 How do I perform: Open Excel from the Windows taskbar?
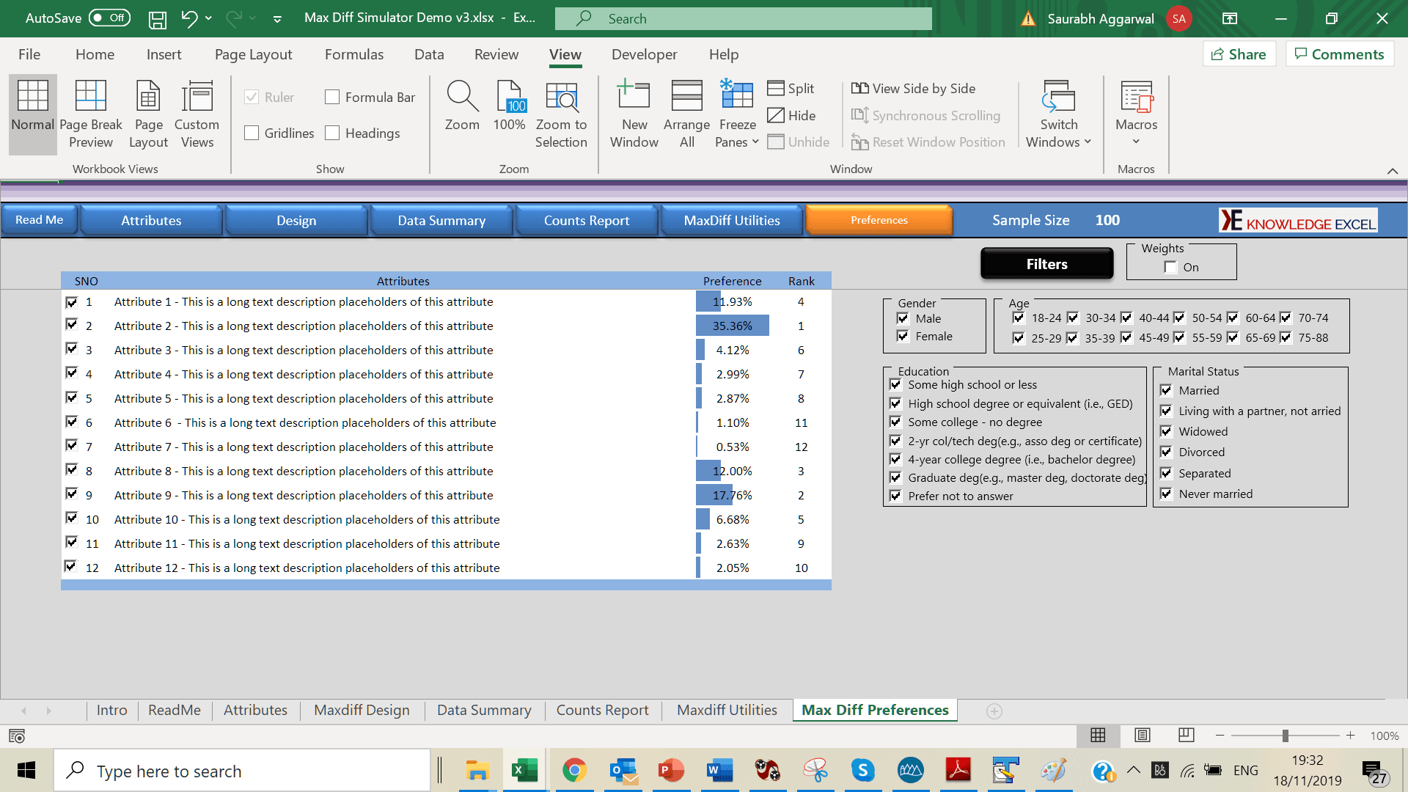click(x=524, y=771)
